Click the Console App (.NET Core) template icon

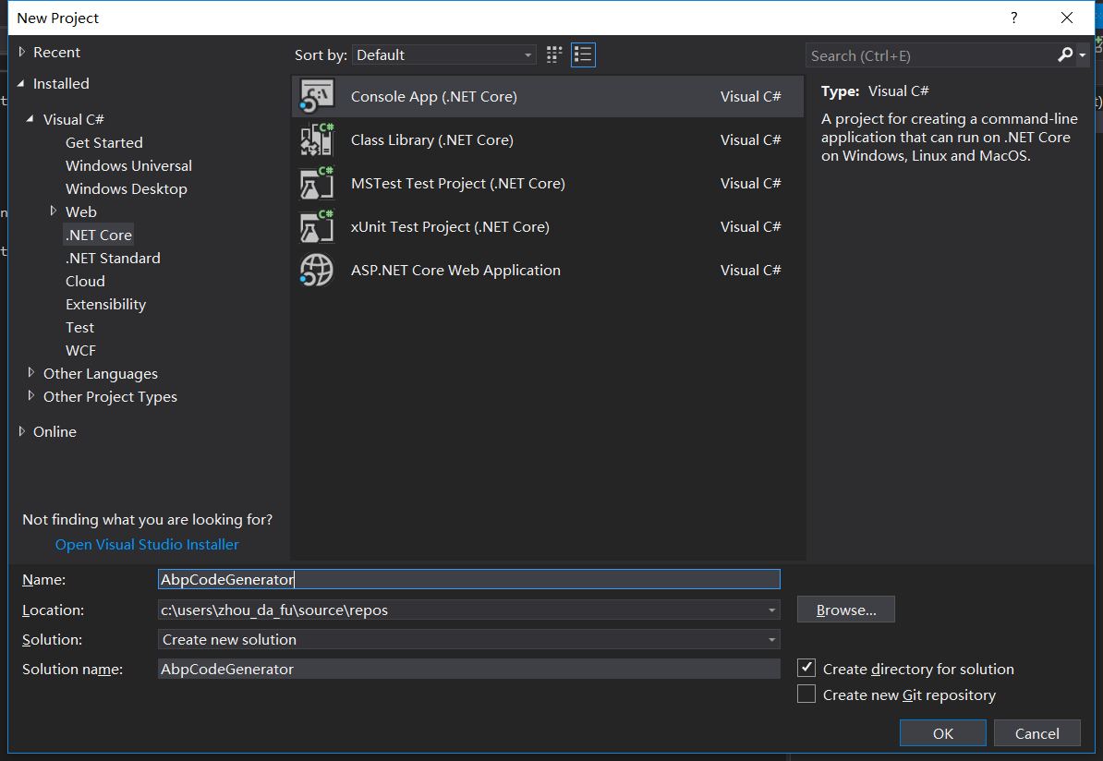point(317,96)
